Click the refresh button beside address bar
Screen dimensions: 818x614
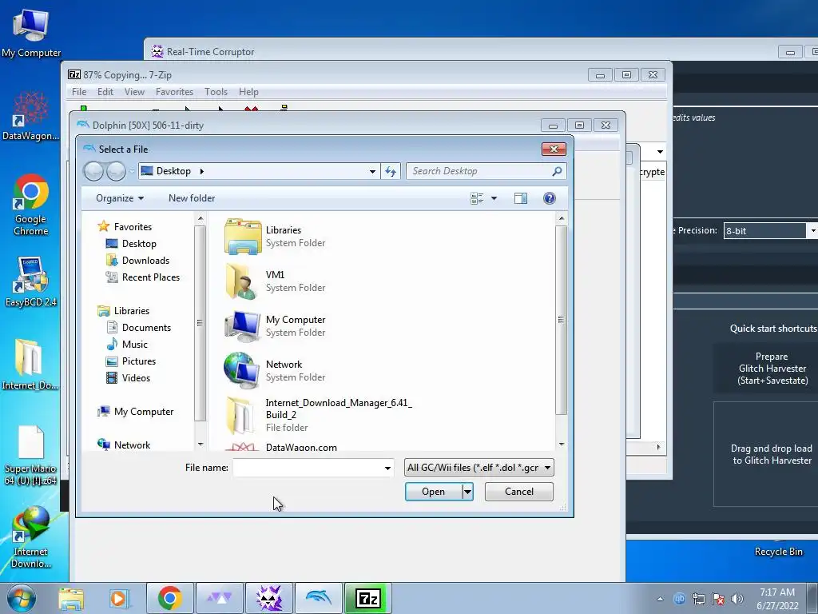click(x=391, y=171)
